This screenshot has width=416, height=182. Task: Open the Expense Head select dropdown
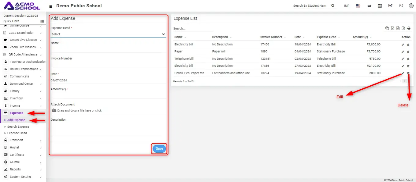[108, 34]
